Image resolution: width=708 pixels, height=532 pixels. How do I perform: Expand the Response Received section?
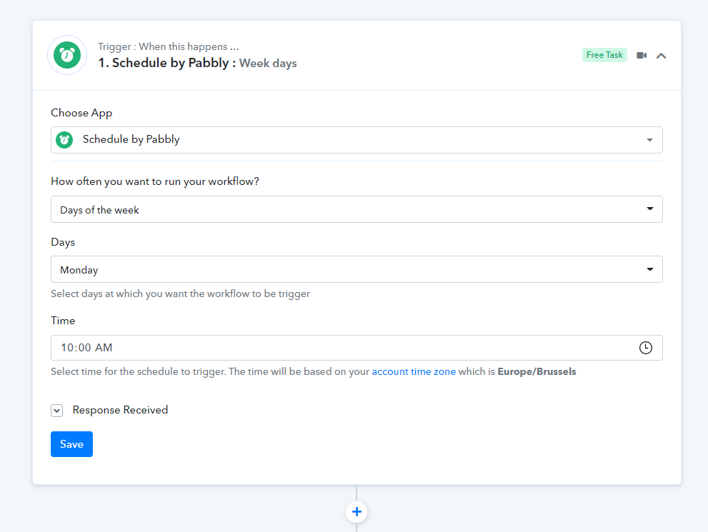click(x=57, y=411)
